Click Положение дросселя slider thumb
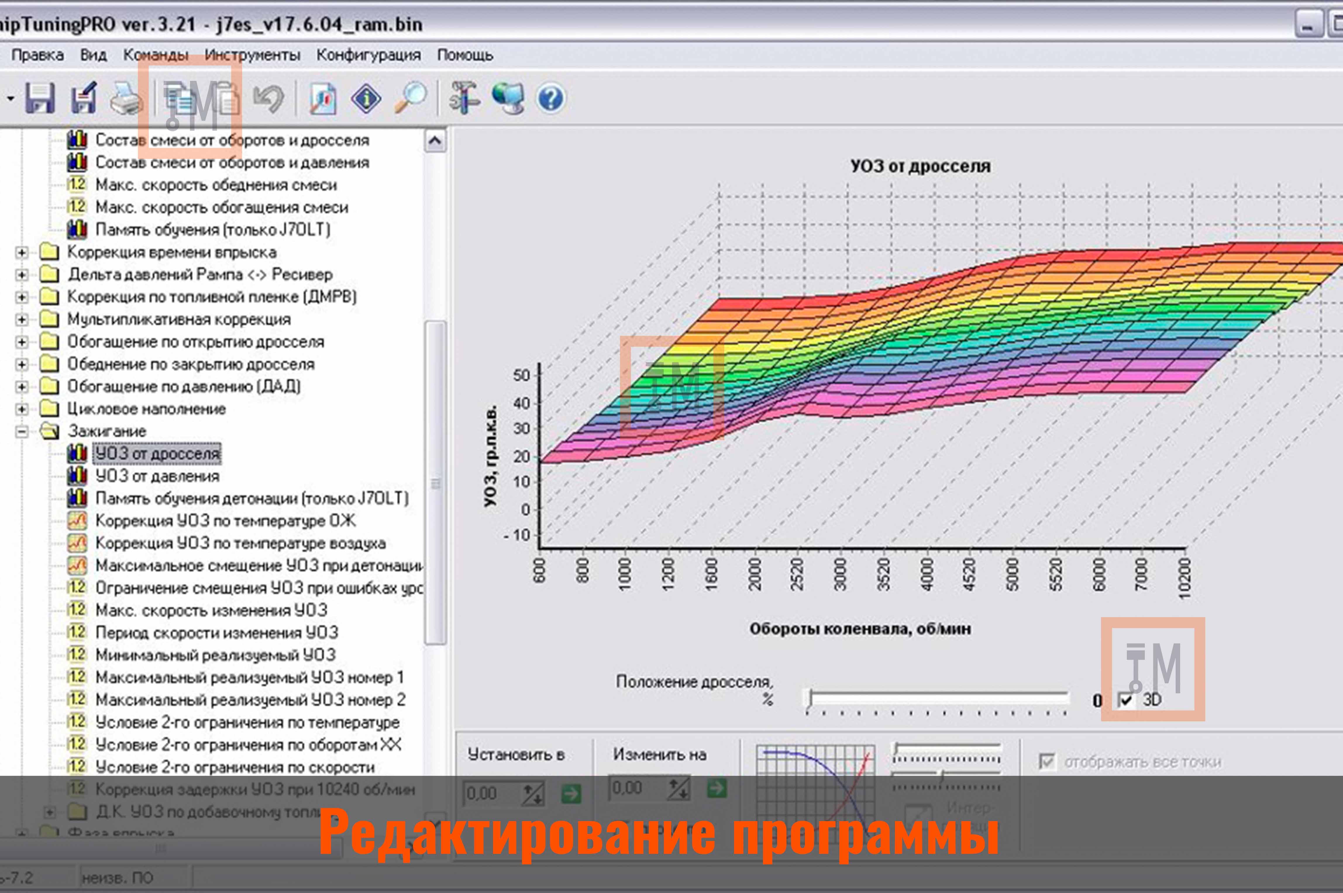The image size is (1343, 893). coord(808,698)
